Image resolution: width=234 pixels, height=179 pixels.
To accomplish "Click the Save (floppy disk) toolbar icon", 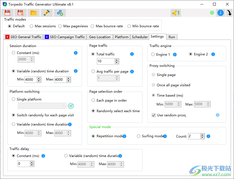I will click(x=7, y=13).
